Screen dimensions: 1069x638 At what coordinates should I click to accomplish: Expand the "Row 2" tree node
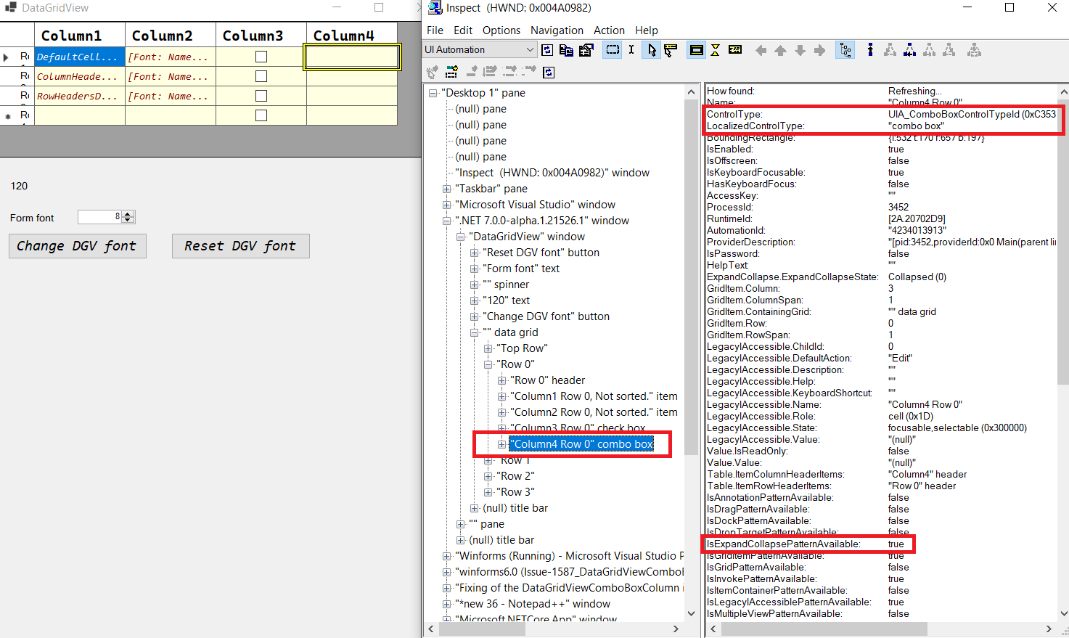coord(488,476)
